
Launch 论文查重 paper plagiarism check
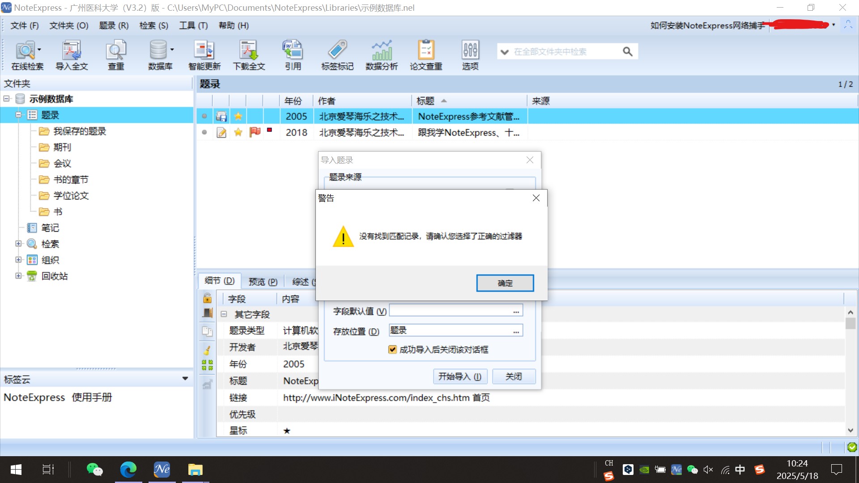pos(426,55)
